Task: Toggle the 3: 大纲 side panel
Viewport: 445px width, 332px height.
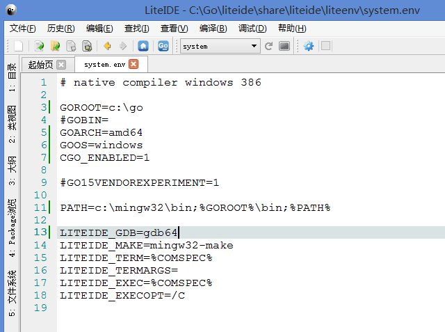Action: pos(12,171)
